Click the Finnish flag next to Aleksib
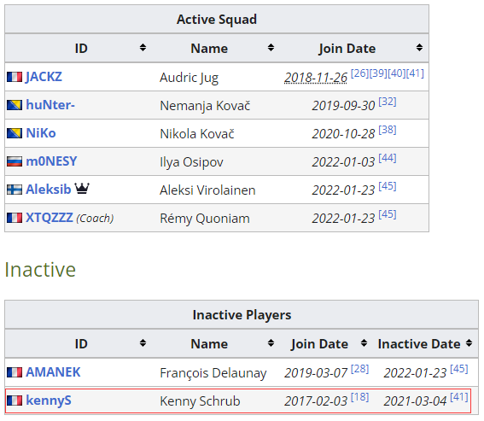484x421 pixels. pyautogui.click(x=15, y=190)
